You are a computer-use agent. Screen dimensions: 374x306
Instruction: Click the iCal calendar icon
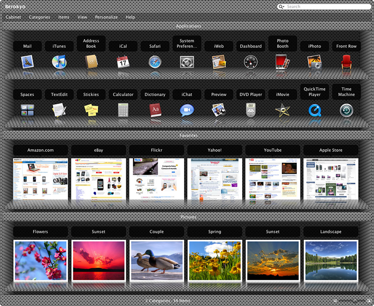(123, 62)
